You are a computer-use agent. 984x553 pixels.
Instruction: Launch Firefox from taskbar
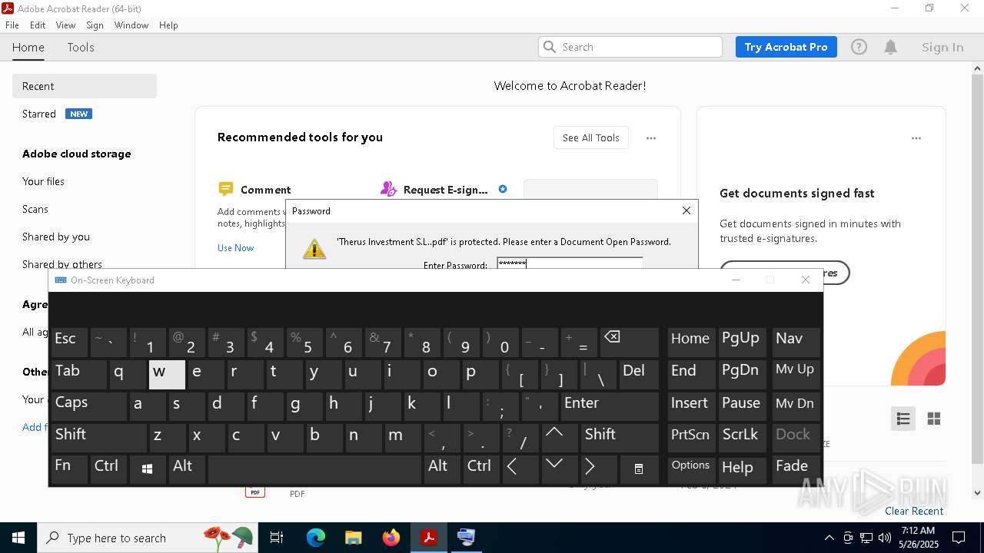click(x=391, y=538)
